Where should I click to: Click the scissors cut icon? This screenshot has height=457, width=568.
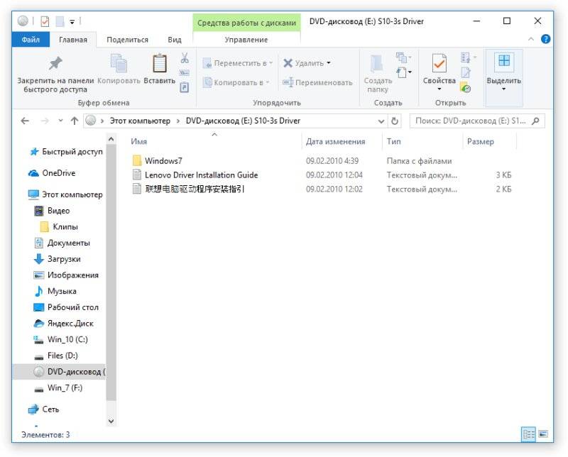(x=185, y=58)
